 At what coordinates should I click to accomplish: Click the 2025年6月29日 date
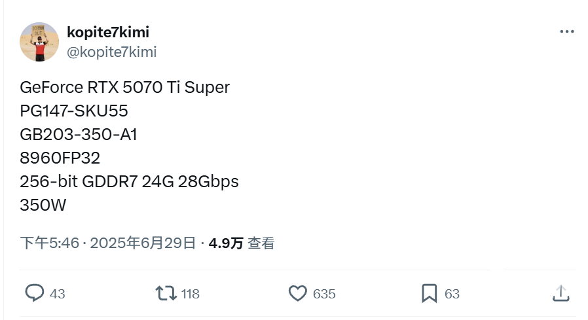point(143,243)
